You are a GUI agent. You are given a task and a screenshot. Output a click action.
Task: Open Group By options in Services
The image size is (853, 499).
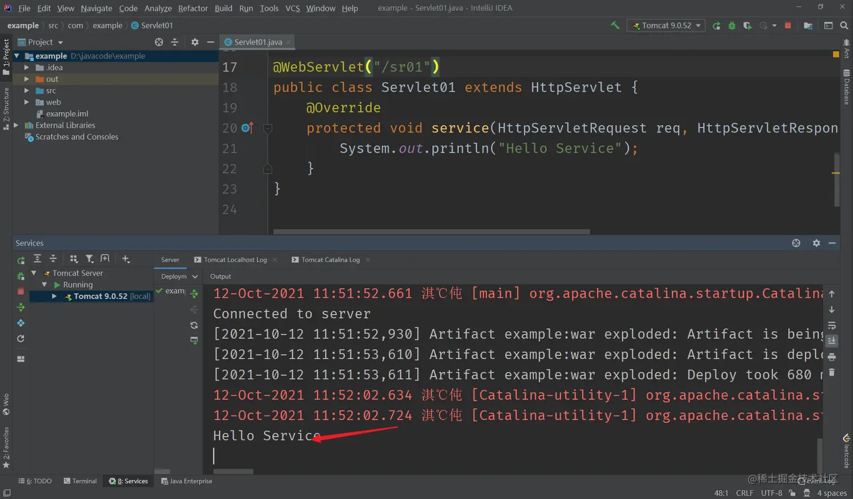pyautogui.click(x=74, y=259)
